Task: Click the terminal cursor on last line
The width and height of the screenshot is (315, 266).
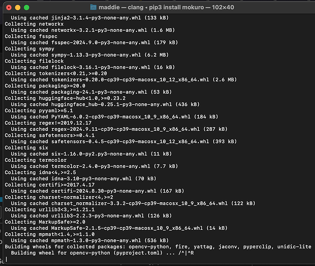Action: [6, 260]
